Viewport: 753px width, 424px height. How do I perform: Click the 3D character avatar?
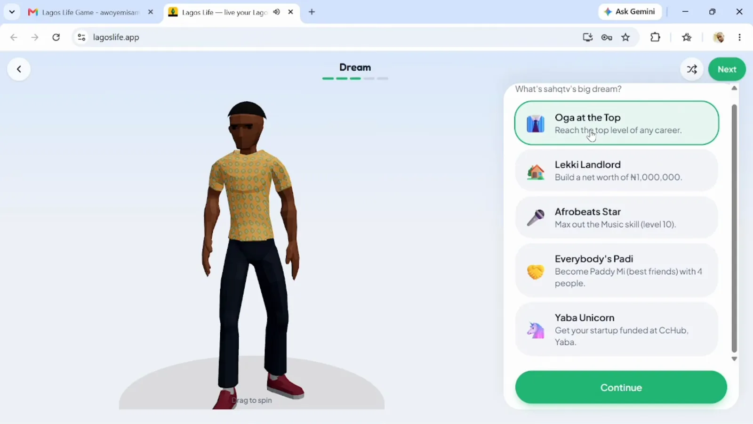point(252,254)
